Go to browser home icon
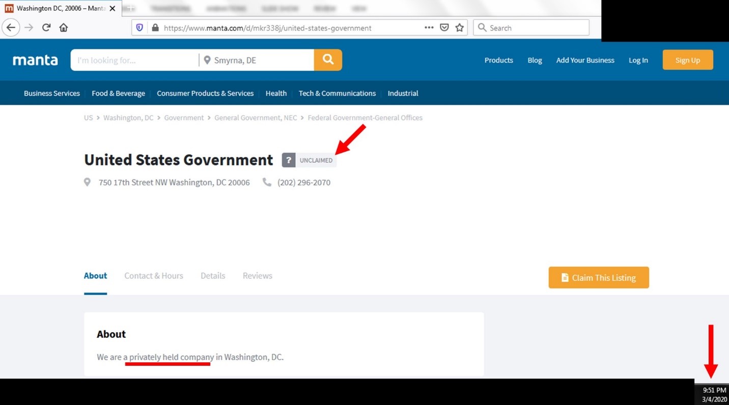This screenshot has width=729, height=405. (x=64, y=27)
